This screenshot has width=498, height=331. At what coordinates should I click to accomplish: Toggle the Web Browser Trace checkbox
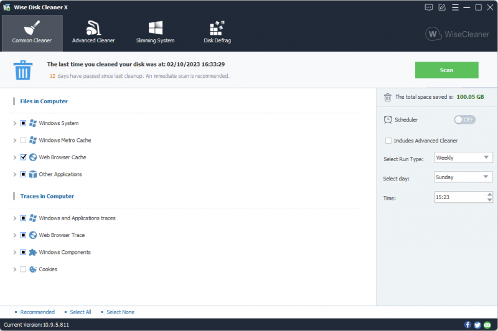(23, 235)
